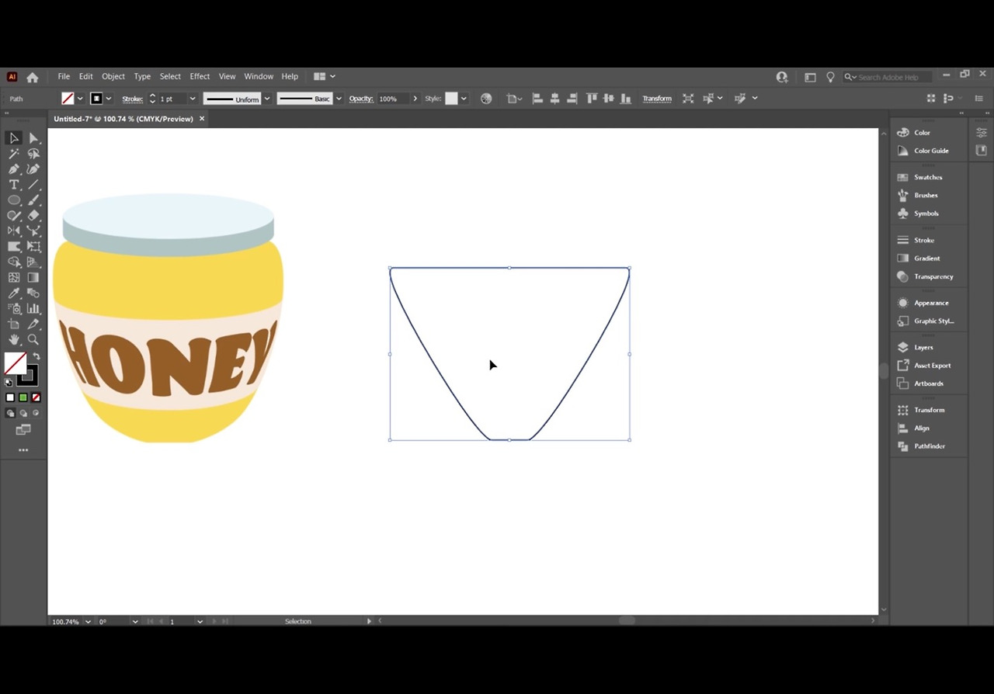Select the Blend tool
The image size is (994, 694).
tap(33, 293)
